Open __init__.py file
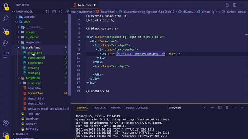Screen dimensions: 248x139 click(33, 114)
